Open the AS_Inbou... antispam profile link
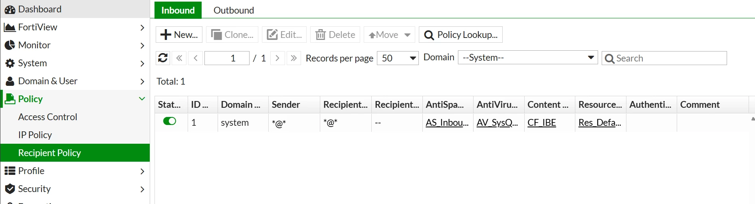 click(447, 123)
